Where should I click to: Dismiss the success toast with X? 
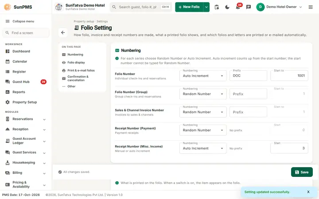308,191
